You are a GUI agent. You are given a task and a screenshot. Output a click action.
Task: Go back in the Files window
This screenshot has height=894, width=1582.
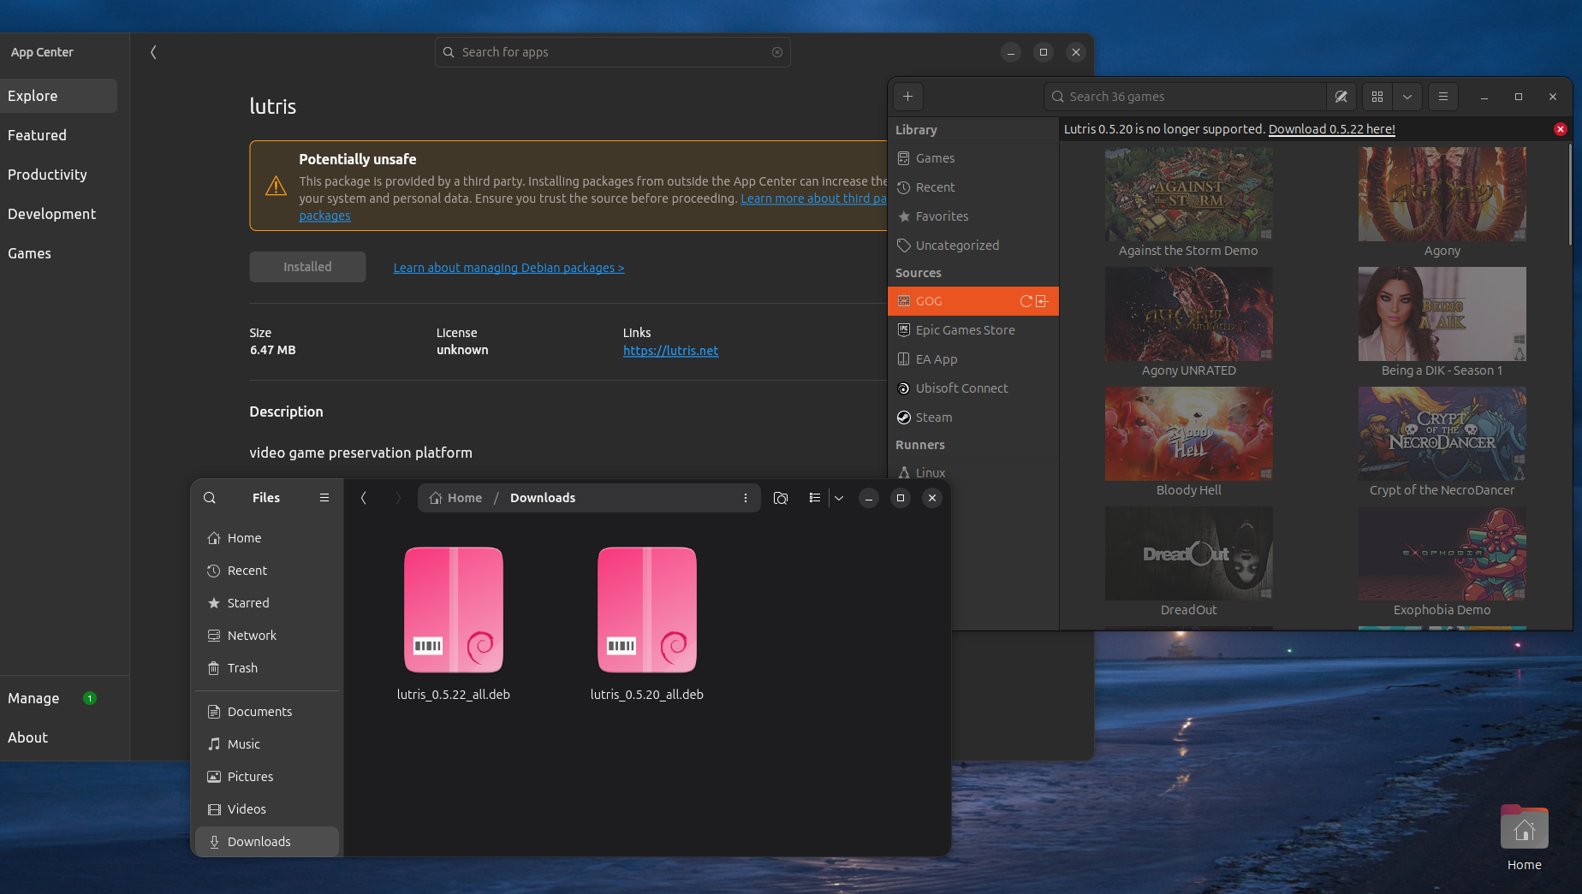click(x=364, y=498)
